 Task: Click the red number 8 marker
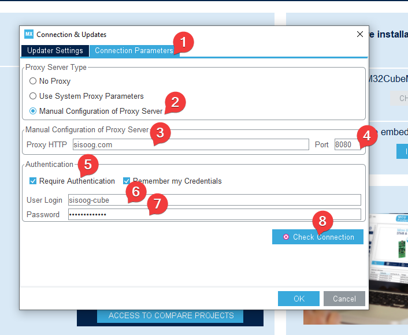pyautogui.click(x=322, y=222)
